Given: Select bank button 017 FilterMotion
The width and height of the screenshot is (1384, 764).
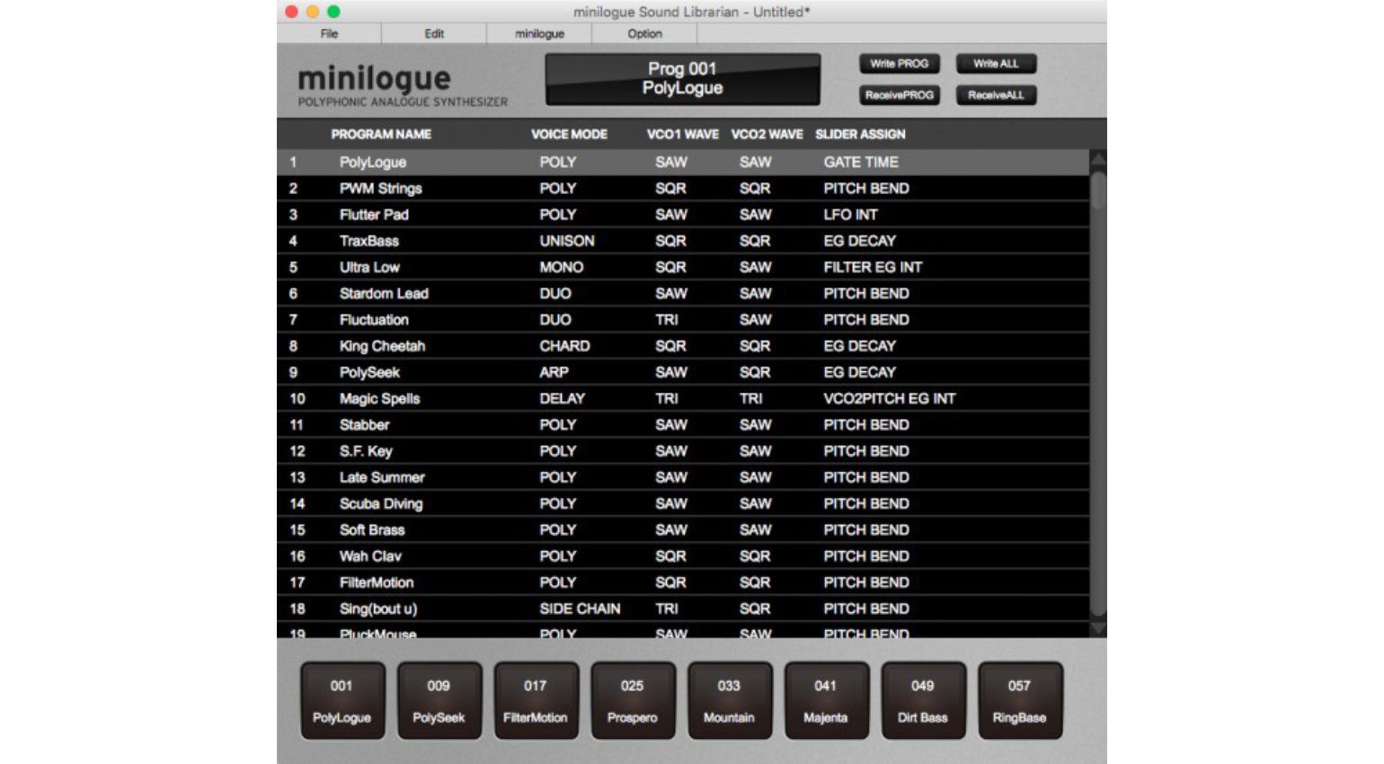Looking at the screenshot, I should (536, 701).
